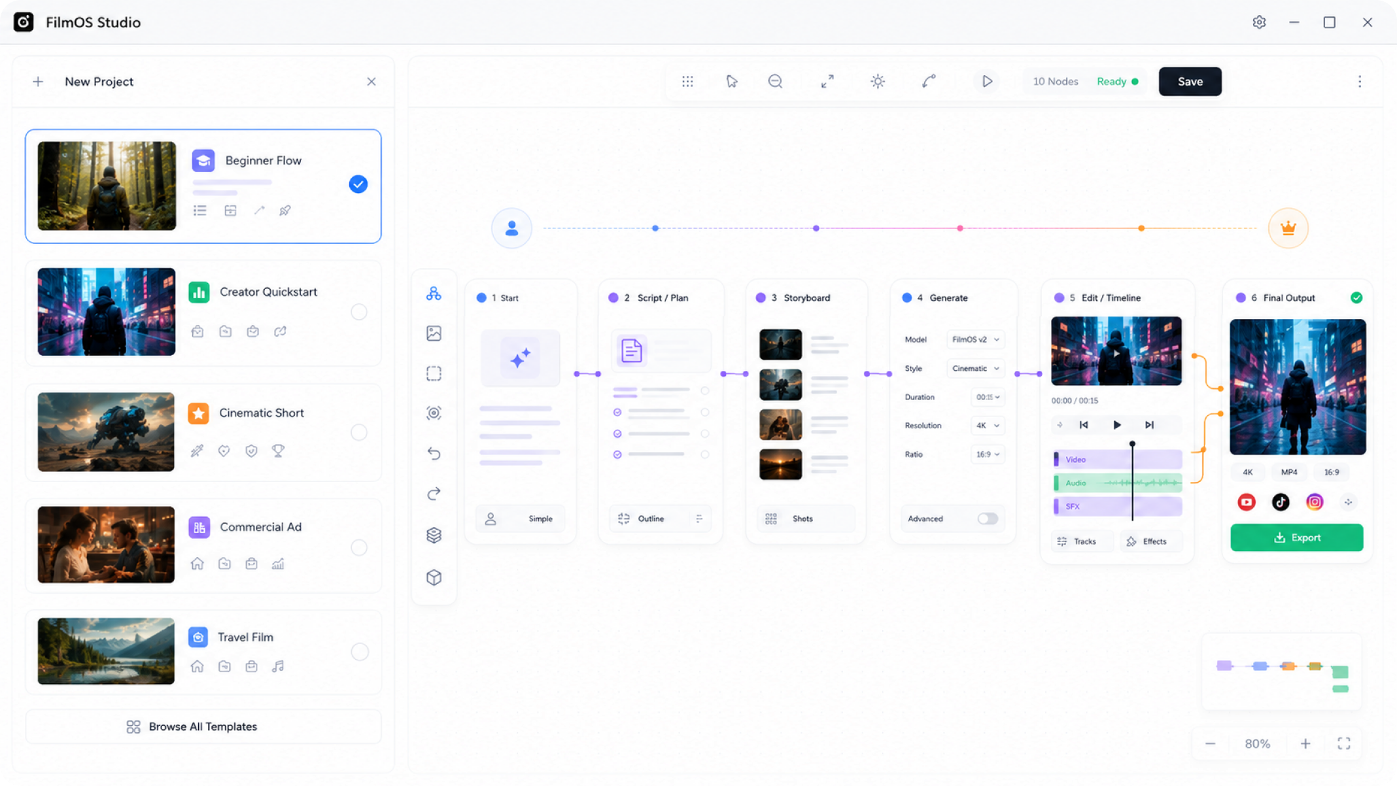Click Browse All Templates

point(203,726)
